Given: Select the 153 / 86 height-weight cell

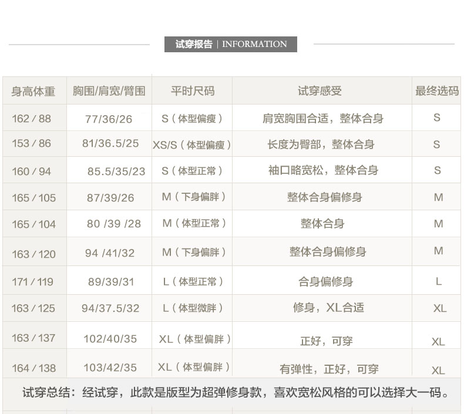Looking at the screenshot, I should [32, 144].
